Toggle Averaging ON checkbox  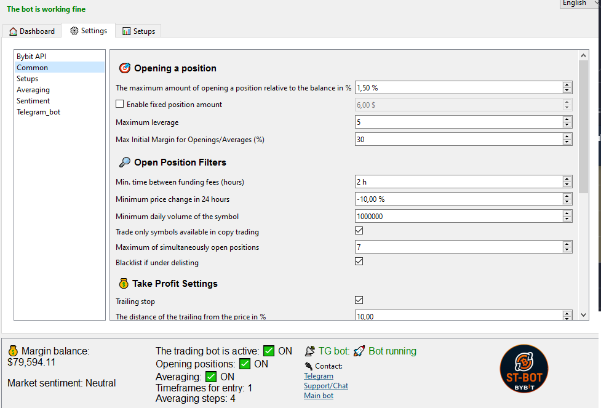point(211,377)
